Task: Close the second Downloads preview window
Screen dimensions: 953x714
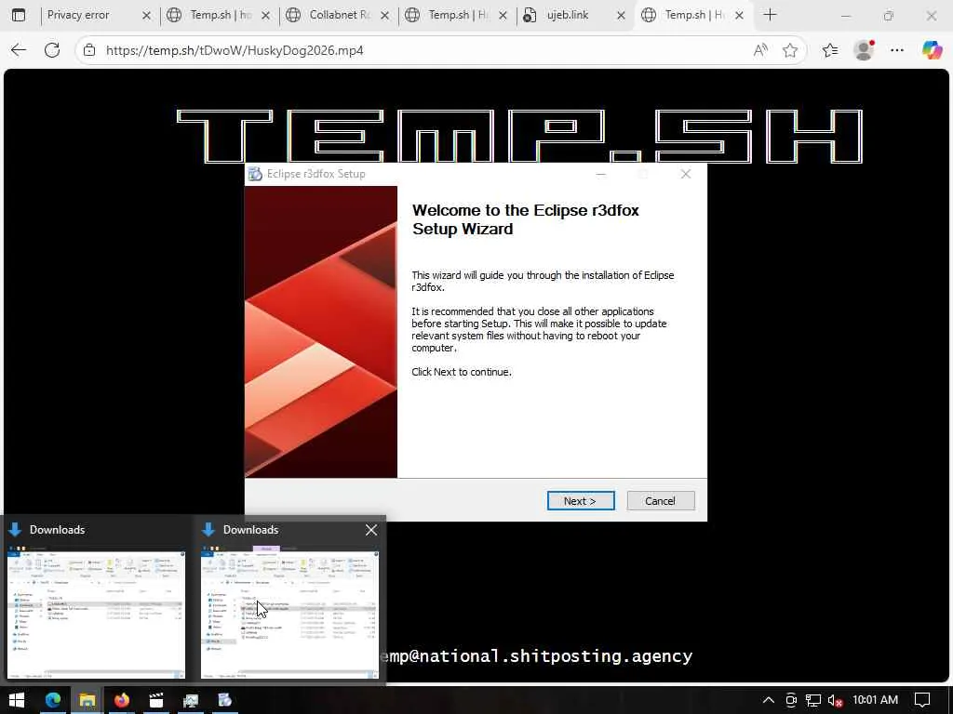Action: coord(371,530)
